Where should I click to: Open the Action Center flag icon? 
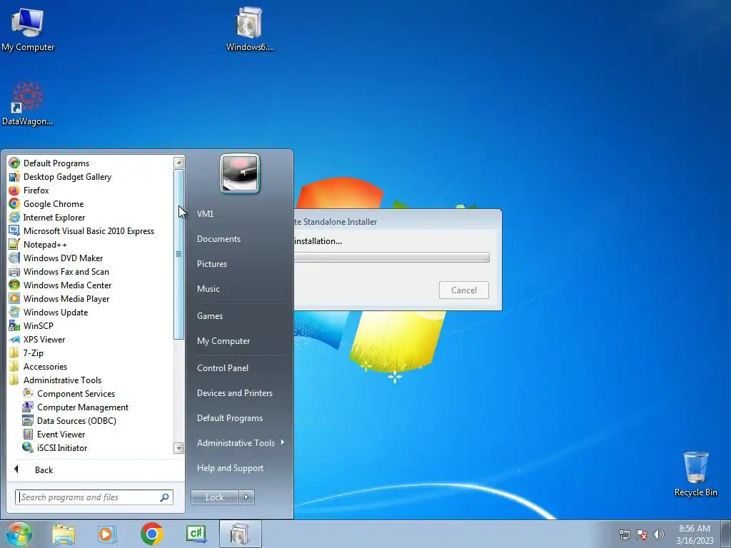click(x=642, y=534)
